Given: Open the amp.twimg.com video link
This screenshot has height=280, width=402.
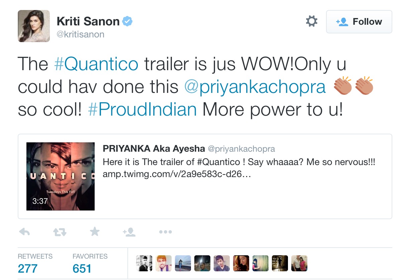Looking at the screenshot, I should (177, 175).
